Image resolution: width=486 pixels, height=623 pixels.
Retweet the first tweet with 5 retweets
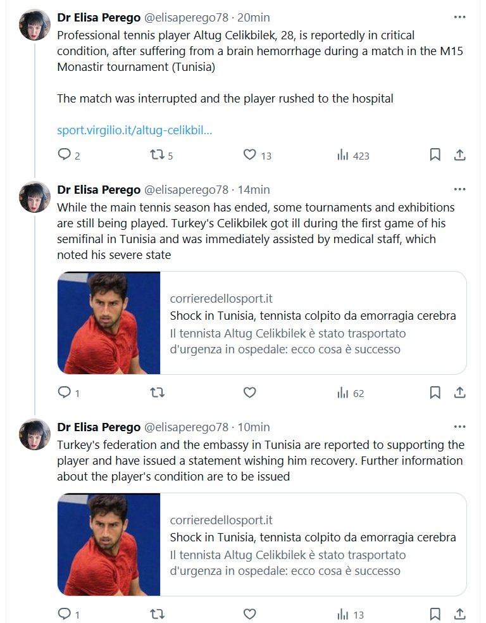[x=156, y=154]
